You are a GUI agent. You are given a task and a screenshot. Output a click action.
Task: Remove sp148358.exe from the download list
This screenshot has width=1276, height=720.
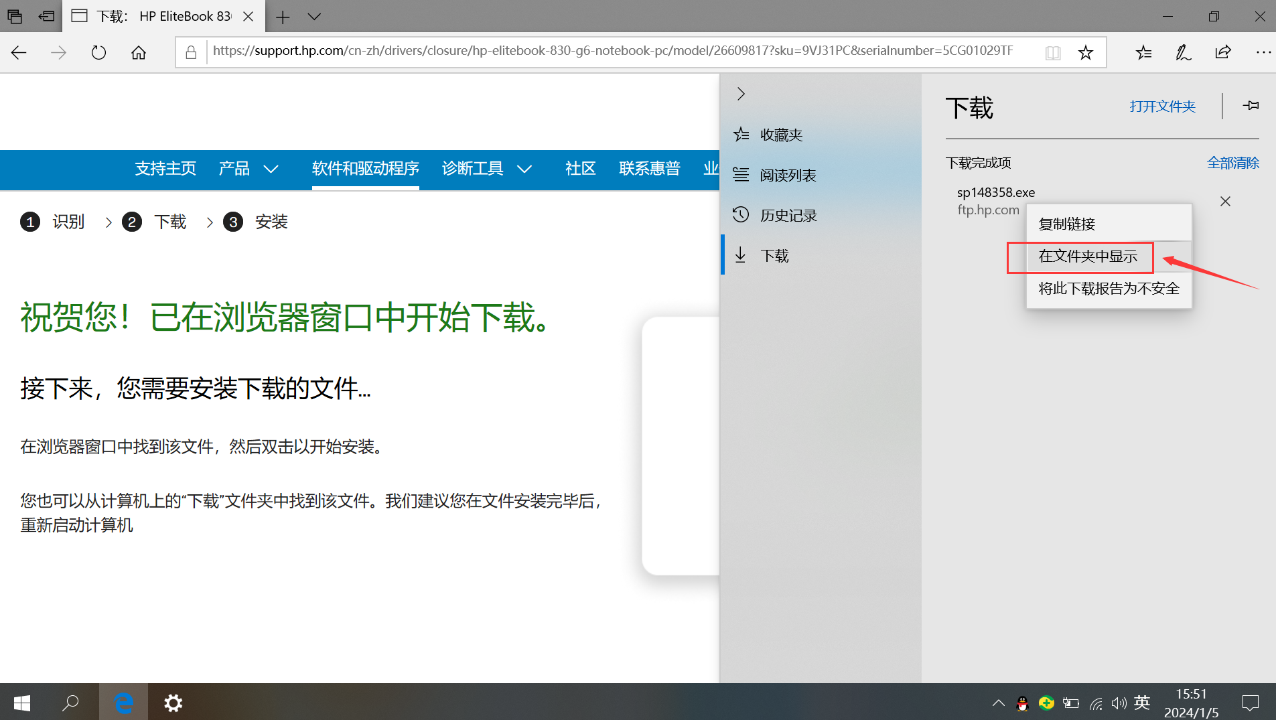pyautogui.click(x=1225, y=202)
